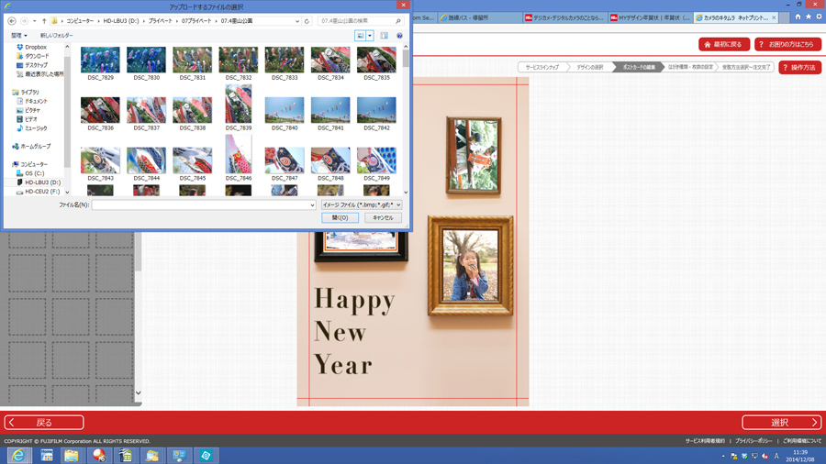Expand the image file type filter

361,205
